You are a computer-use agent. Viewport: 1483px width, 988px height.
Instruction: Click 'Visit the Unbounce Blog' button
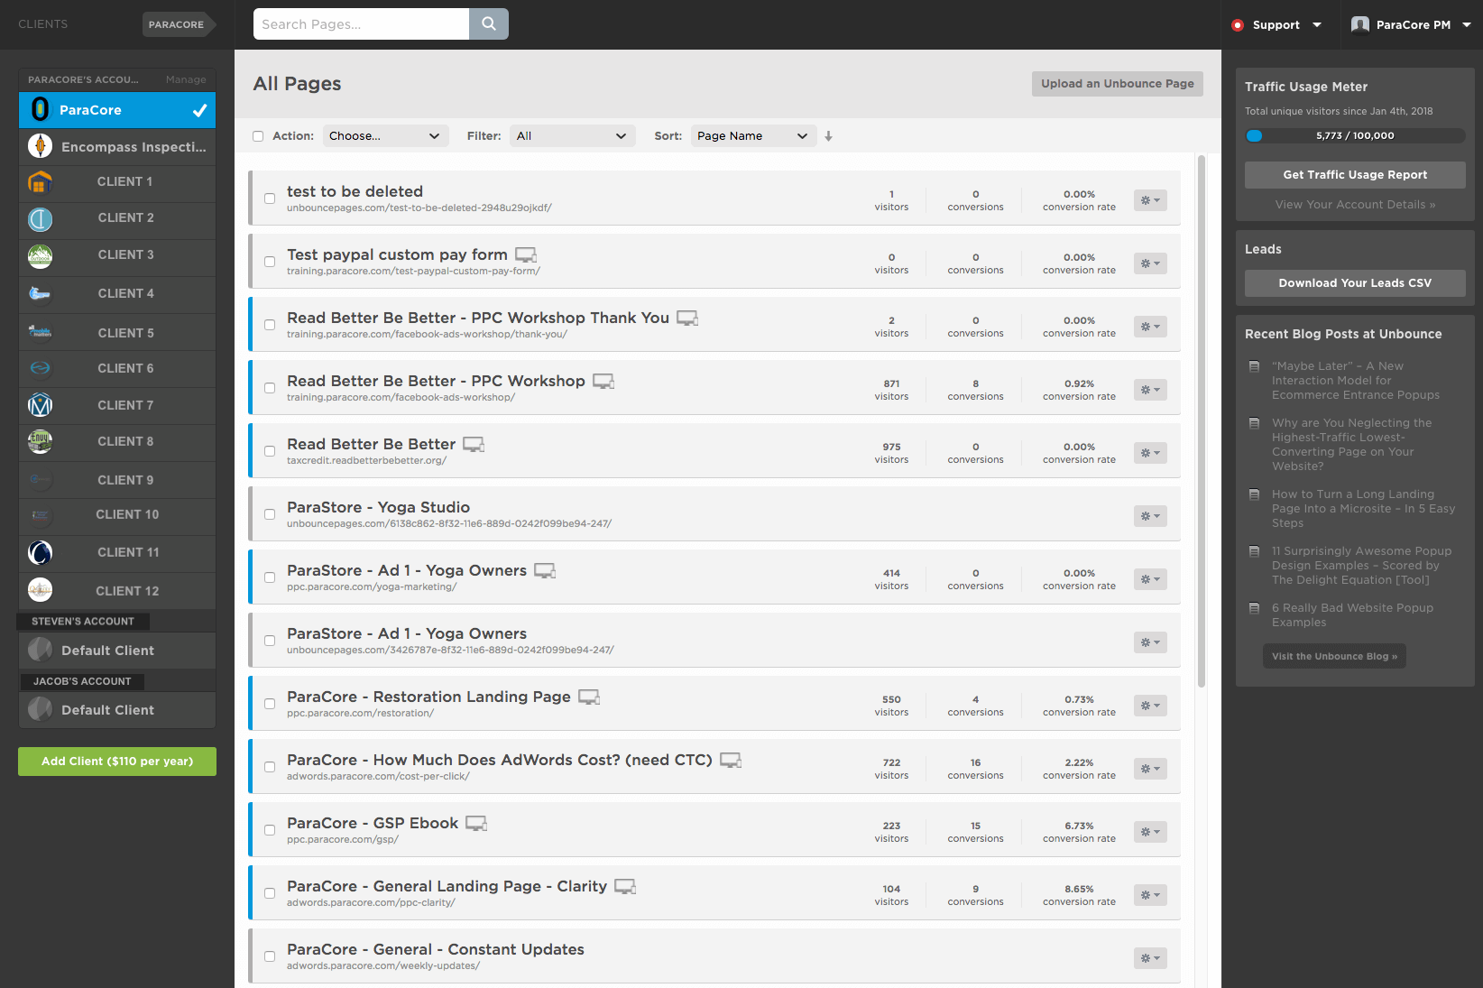pyautogui.click(x=1334, y=656)
